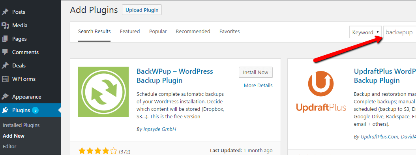
Task: Open the BackWPup – WordPress Backup Plugin title
Action: pos(175,76)
